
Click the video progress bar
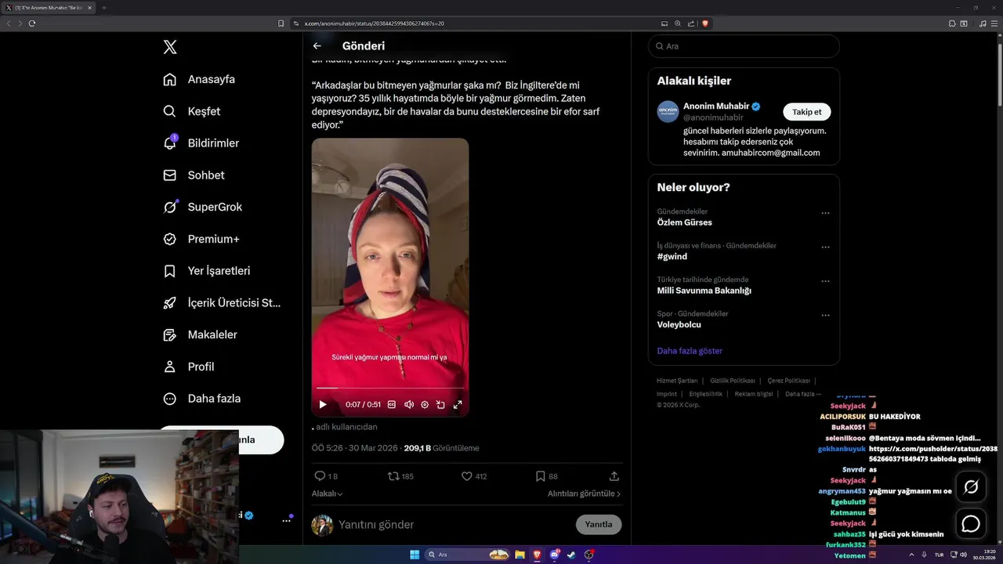(390, 388)
